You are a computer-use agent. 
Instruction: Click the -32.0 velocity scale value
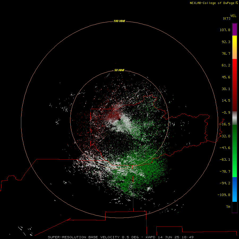tap(225, 136)
